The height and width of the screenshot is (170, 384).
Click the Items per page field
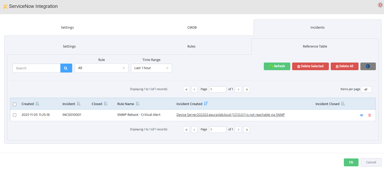366,89
